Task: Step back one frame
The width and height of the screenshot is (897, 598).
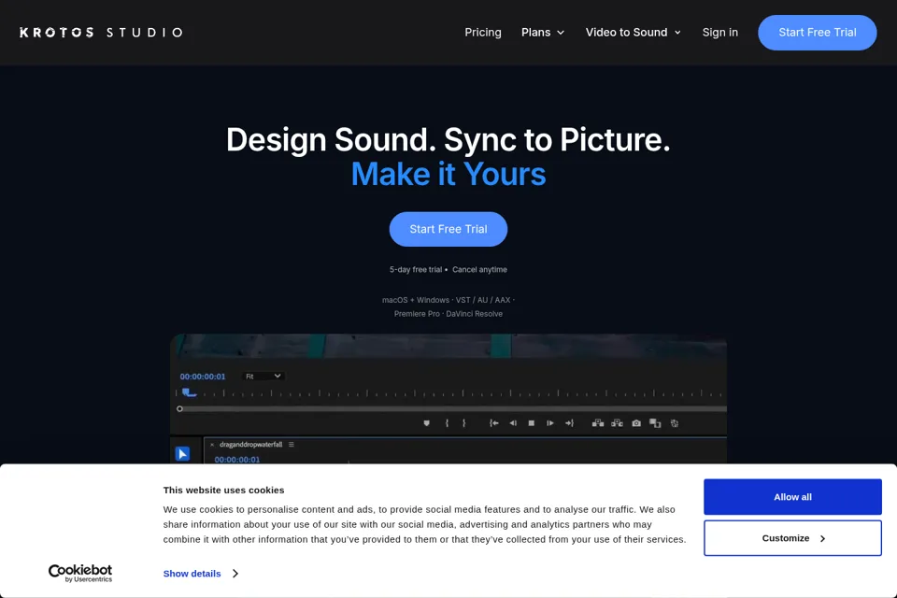Action: [513, 423]
